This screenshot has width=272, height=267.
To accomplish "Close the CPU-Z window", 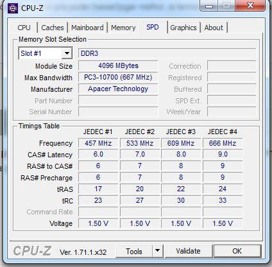I will [250, 5].
